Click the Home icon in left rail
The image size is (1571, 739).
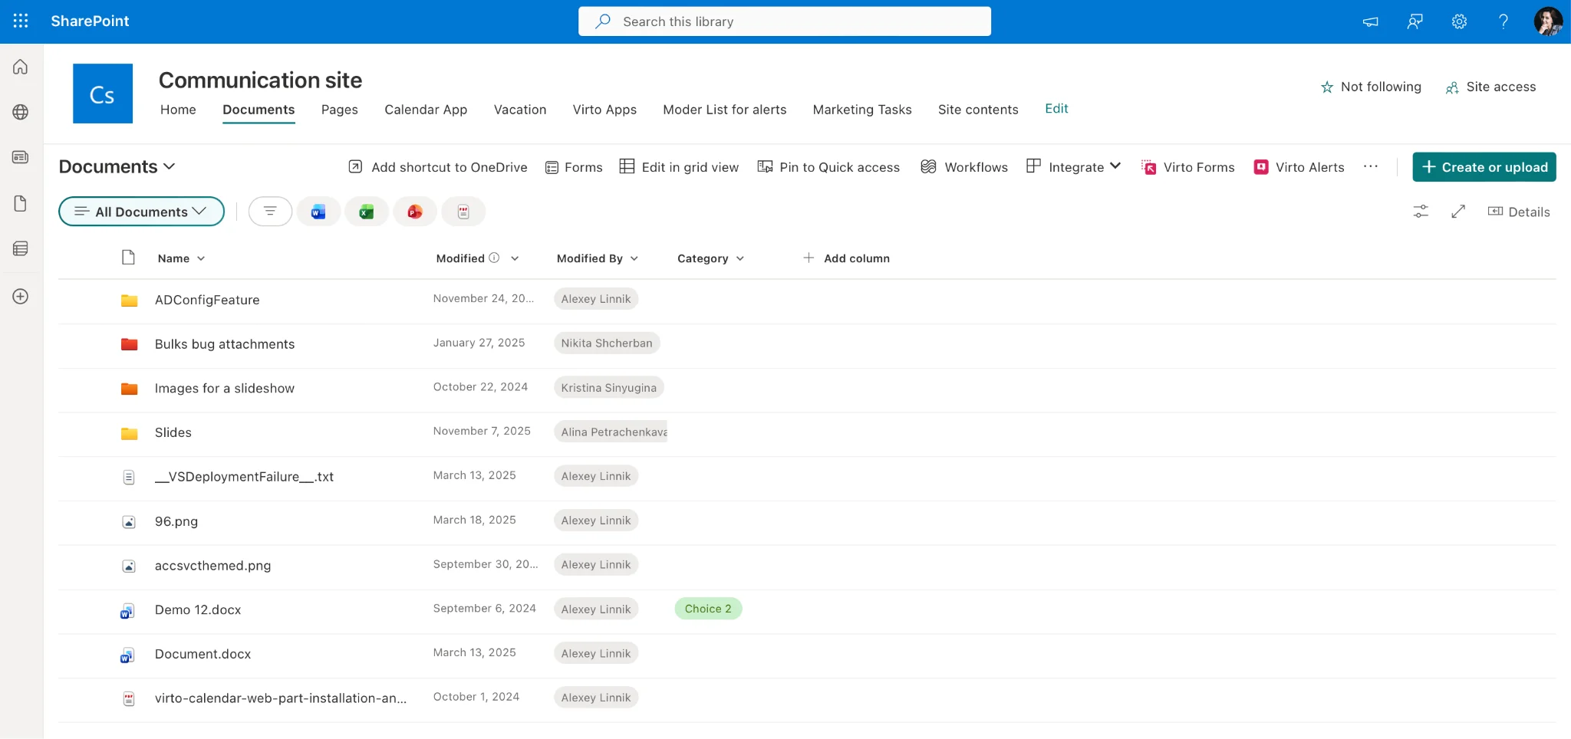click(x=21, y=67)
